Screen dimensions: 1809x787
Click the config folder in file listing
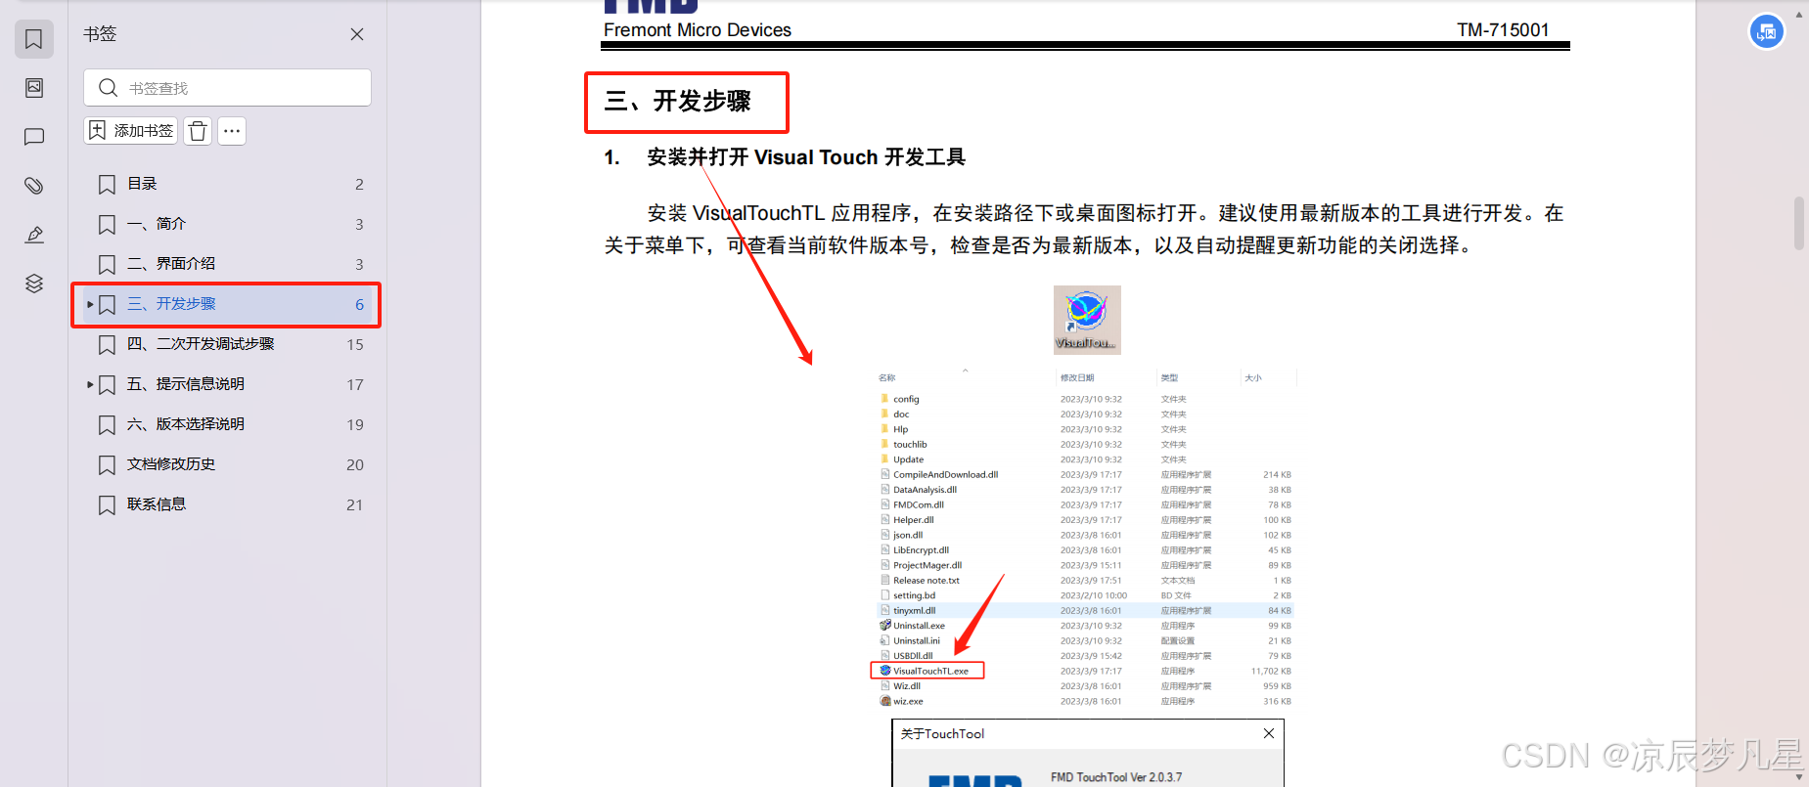[x=905, y=399]
